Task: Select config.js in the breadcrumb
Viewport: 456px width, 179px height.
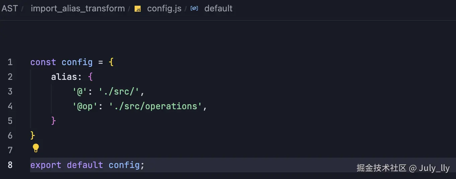Action: coord(164,9)
